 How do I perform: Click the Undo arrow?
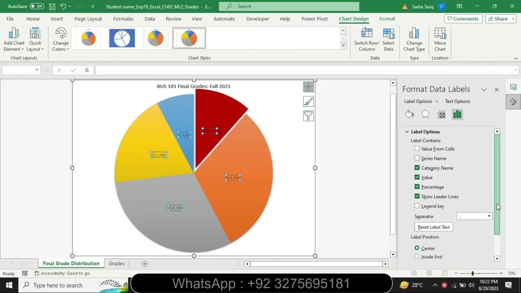(63, 7)
